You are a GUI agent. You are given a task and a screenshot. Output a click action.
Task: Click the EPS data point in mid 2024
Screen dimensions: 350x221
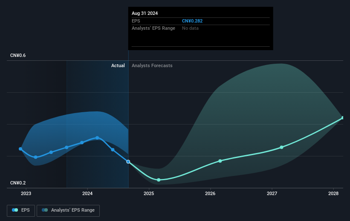(x=113, y=150)
